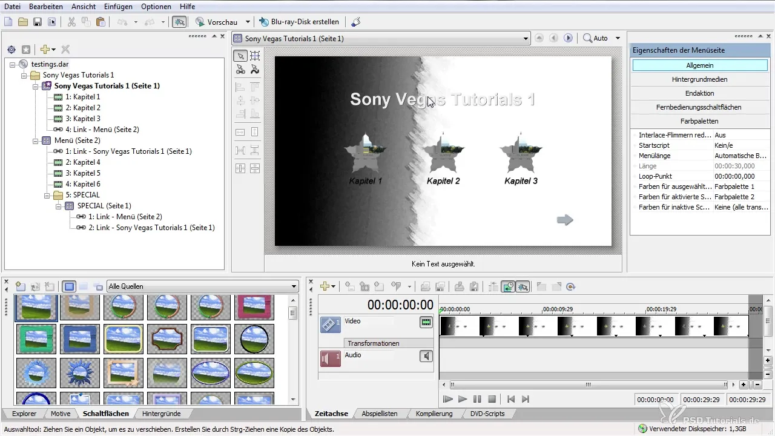Switch to the Hintergründe tab

pyautogui.click(x=161, y=414)
